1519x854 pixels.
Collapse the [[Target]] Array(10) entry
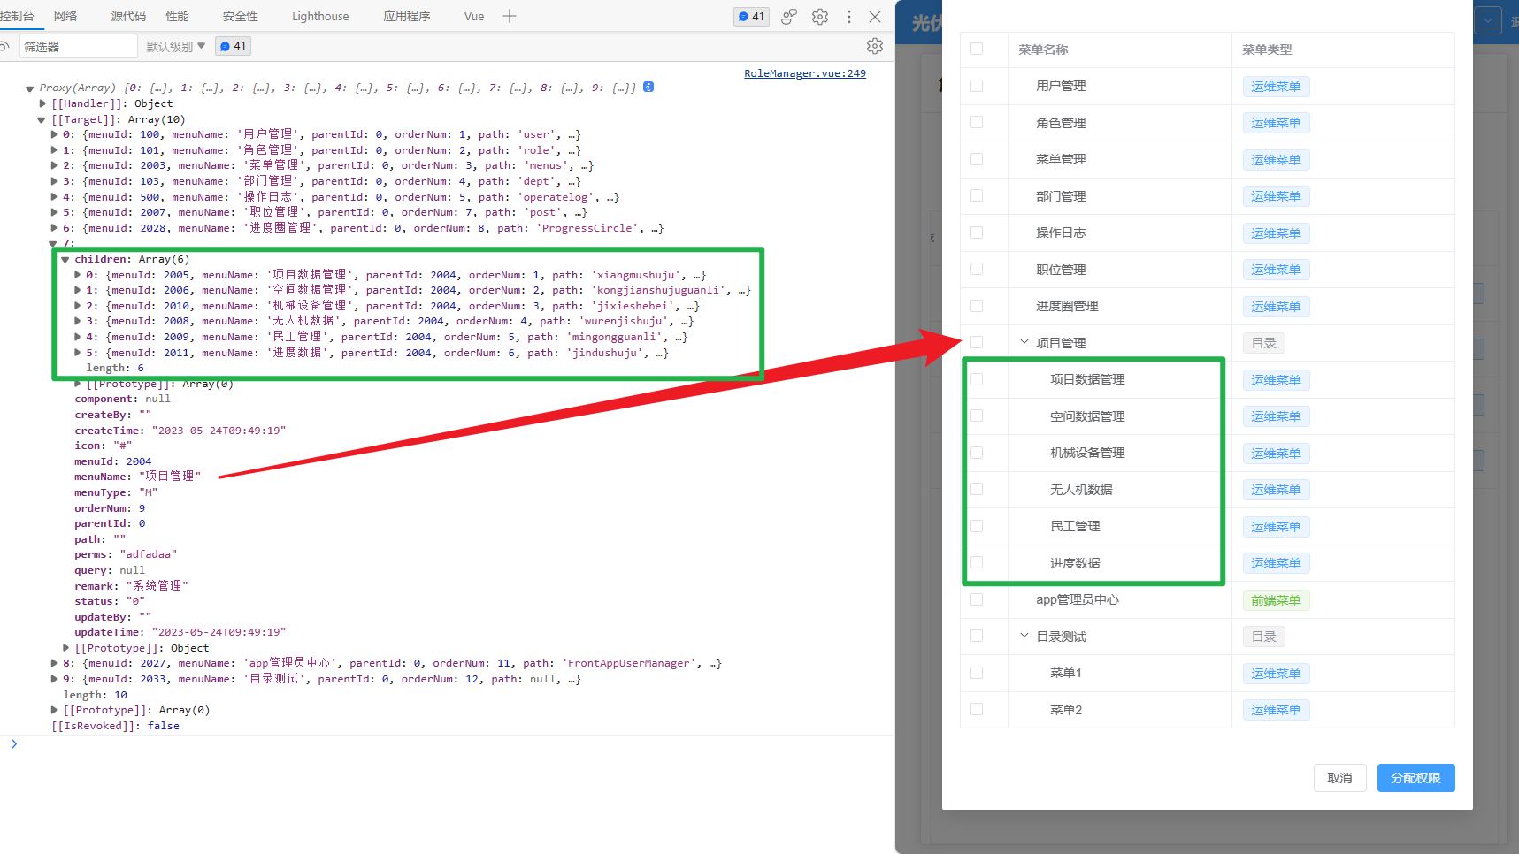click(x=42, y=119)
